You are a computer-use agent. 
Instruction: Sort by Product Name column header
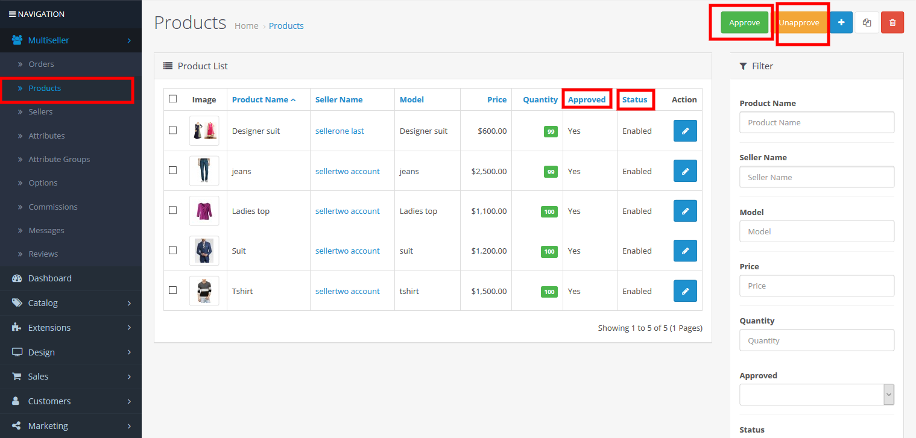[x=264, y=99]
